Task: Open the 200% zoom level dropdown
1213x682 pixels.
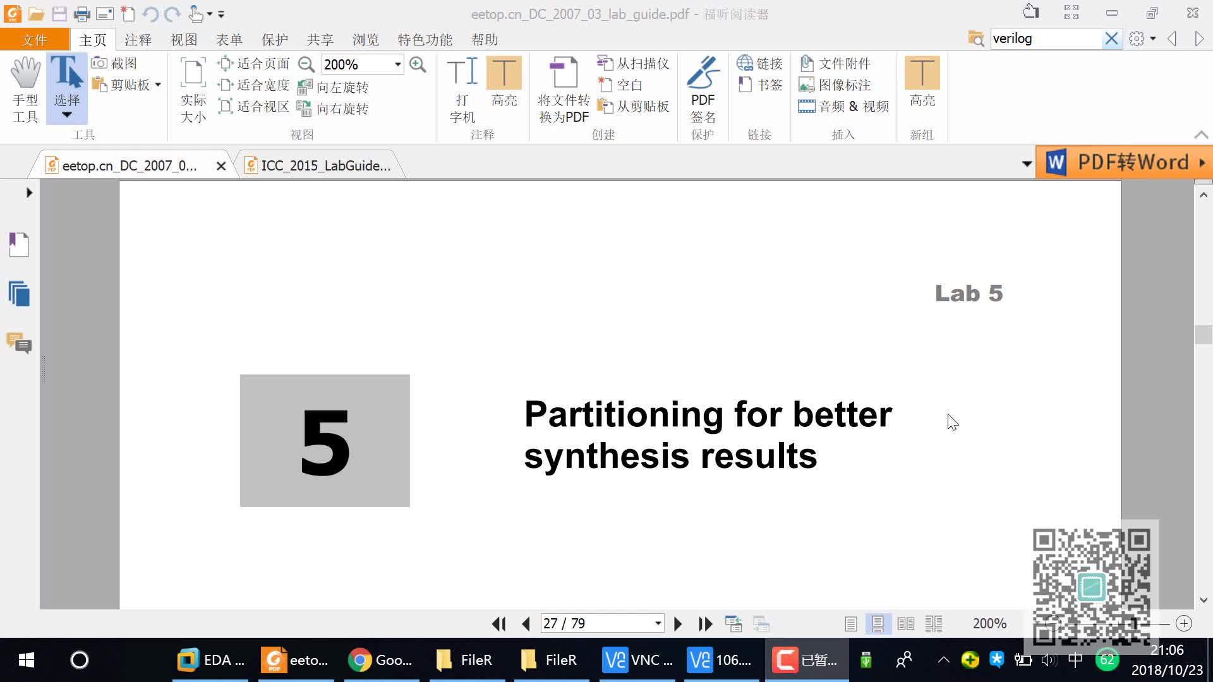Action: pos(397,64)
